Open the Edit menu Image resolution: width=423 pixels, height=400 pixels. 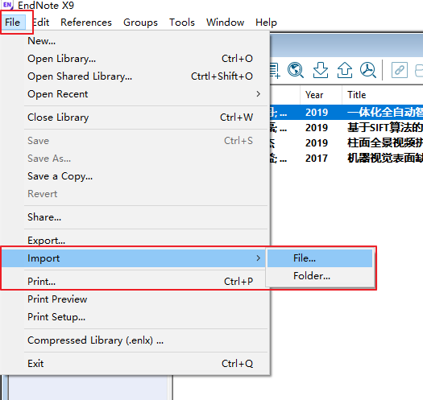point(41,22)
